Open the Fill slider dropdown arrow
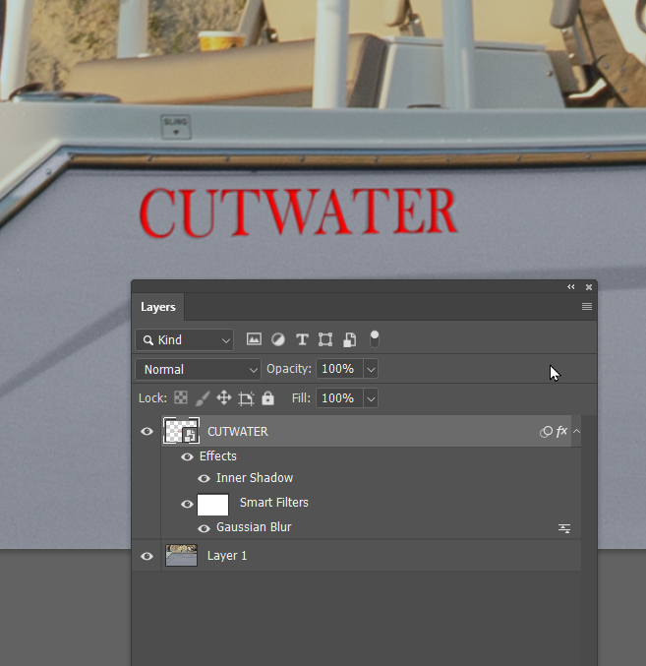Image resolution: width=646 pixels, height=666 pixels. point(371,398)
